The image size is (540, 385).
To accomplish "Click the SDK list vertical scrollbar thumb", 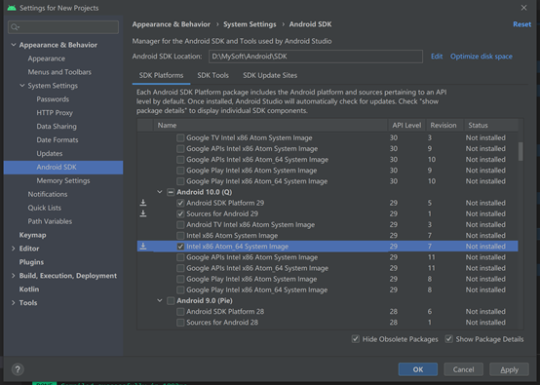I will tap(521, 151).
